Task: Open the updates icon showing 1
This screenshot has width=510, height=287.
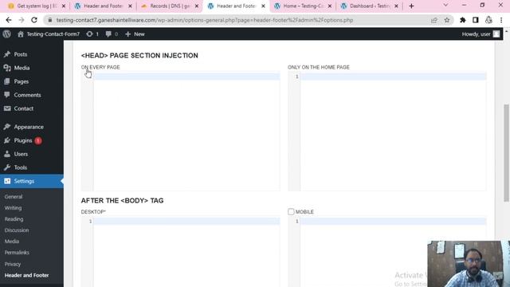Action: 92,33
